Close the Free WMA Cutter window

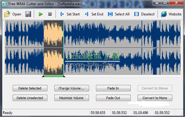(x=176, y=3)
